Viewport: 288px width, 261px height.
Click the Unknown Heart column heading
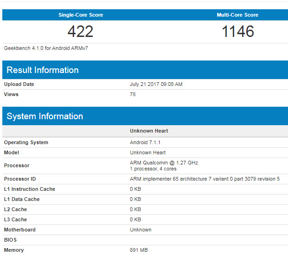pyautogui.click(x=149, y=131)
